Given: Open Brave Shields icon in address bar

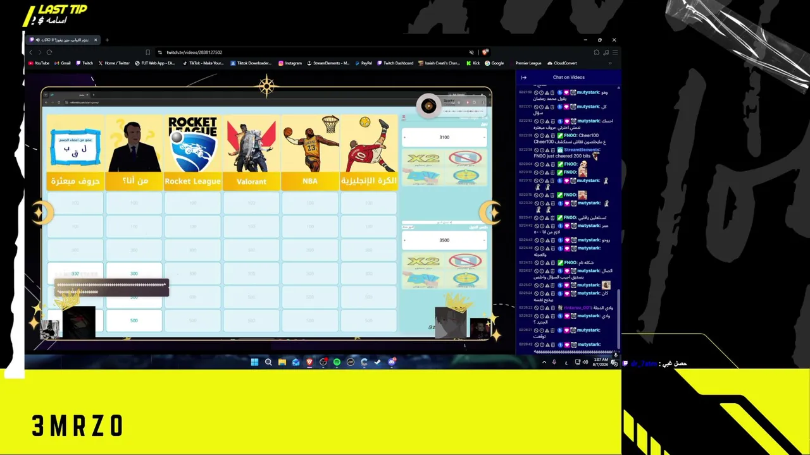Looking at the screenshot, I should 485,52.
